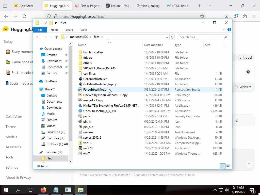The width and height of the screenshot is (260, 195).
Task: Open the address bar history dropdown
Action: point(167,37)
